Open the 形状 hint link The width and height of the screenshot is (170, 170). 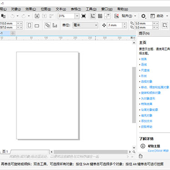click(144, 76)
